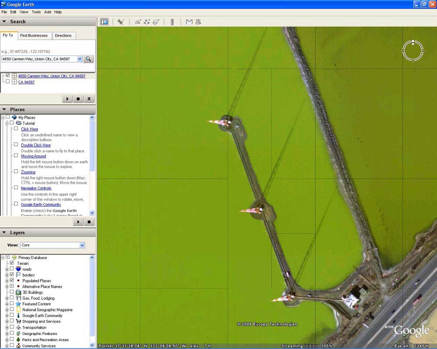Click the 3D Buildings layer icon
The height and width of the screenshot is (349, 437).
coord(18,292)
